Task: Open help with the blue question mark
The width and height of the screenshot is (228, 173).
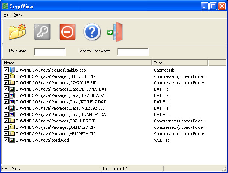Action: 92,32
